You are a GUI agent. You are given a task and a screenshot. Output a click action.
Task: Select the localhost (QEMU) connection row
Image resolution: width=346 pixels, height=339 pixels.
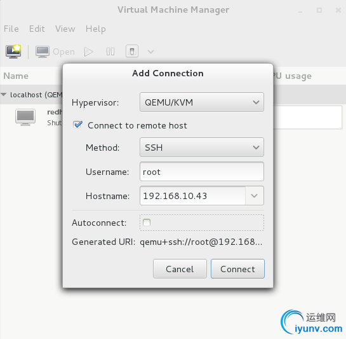point(31,95)
